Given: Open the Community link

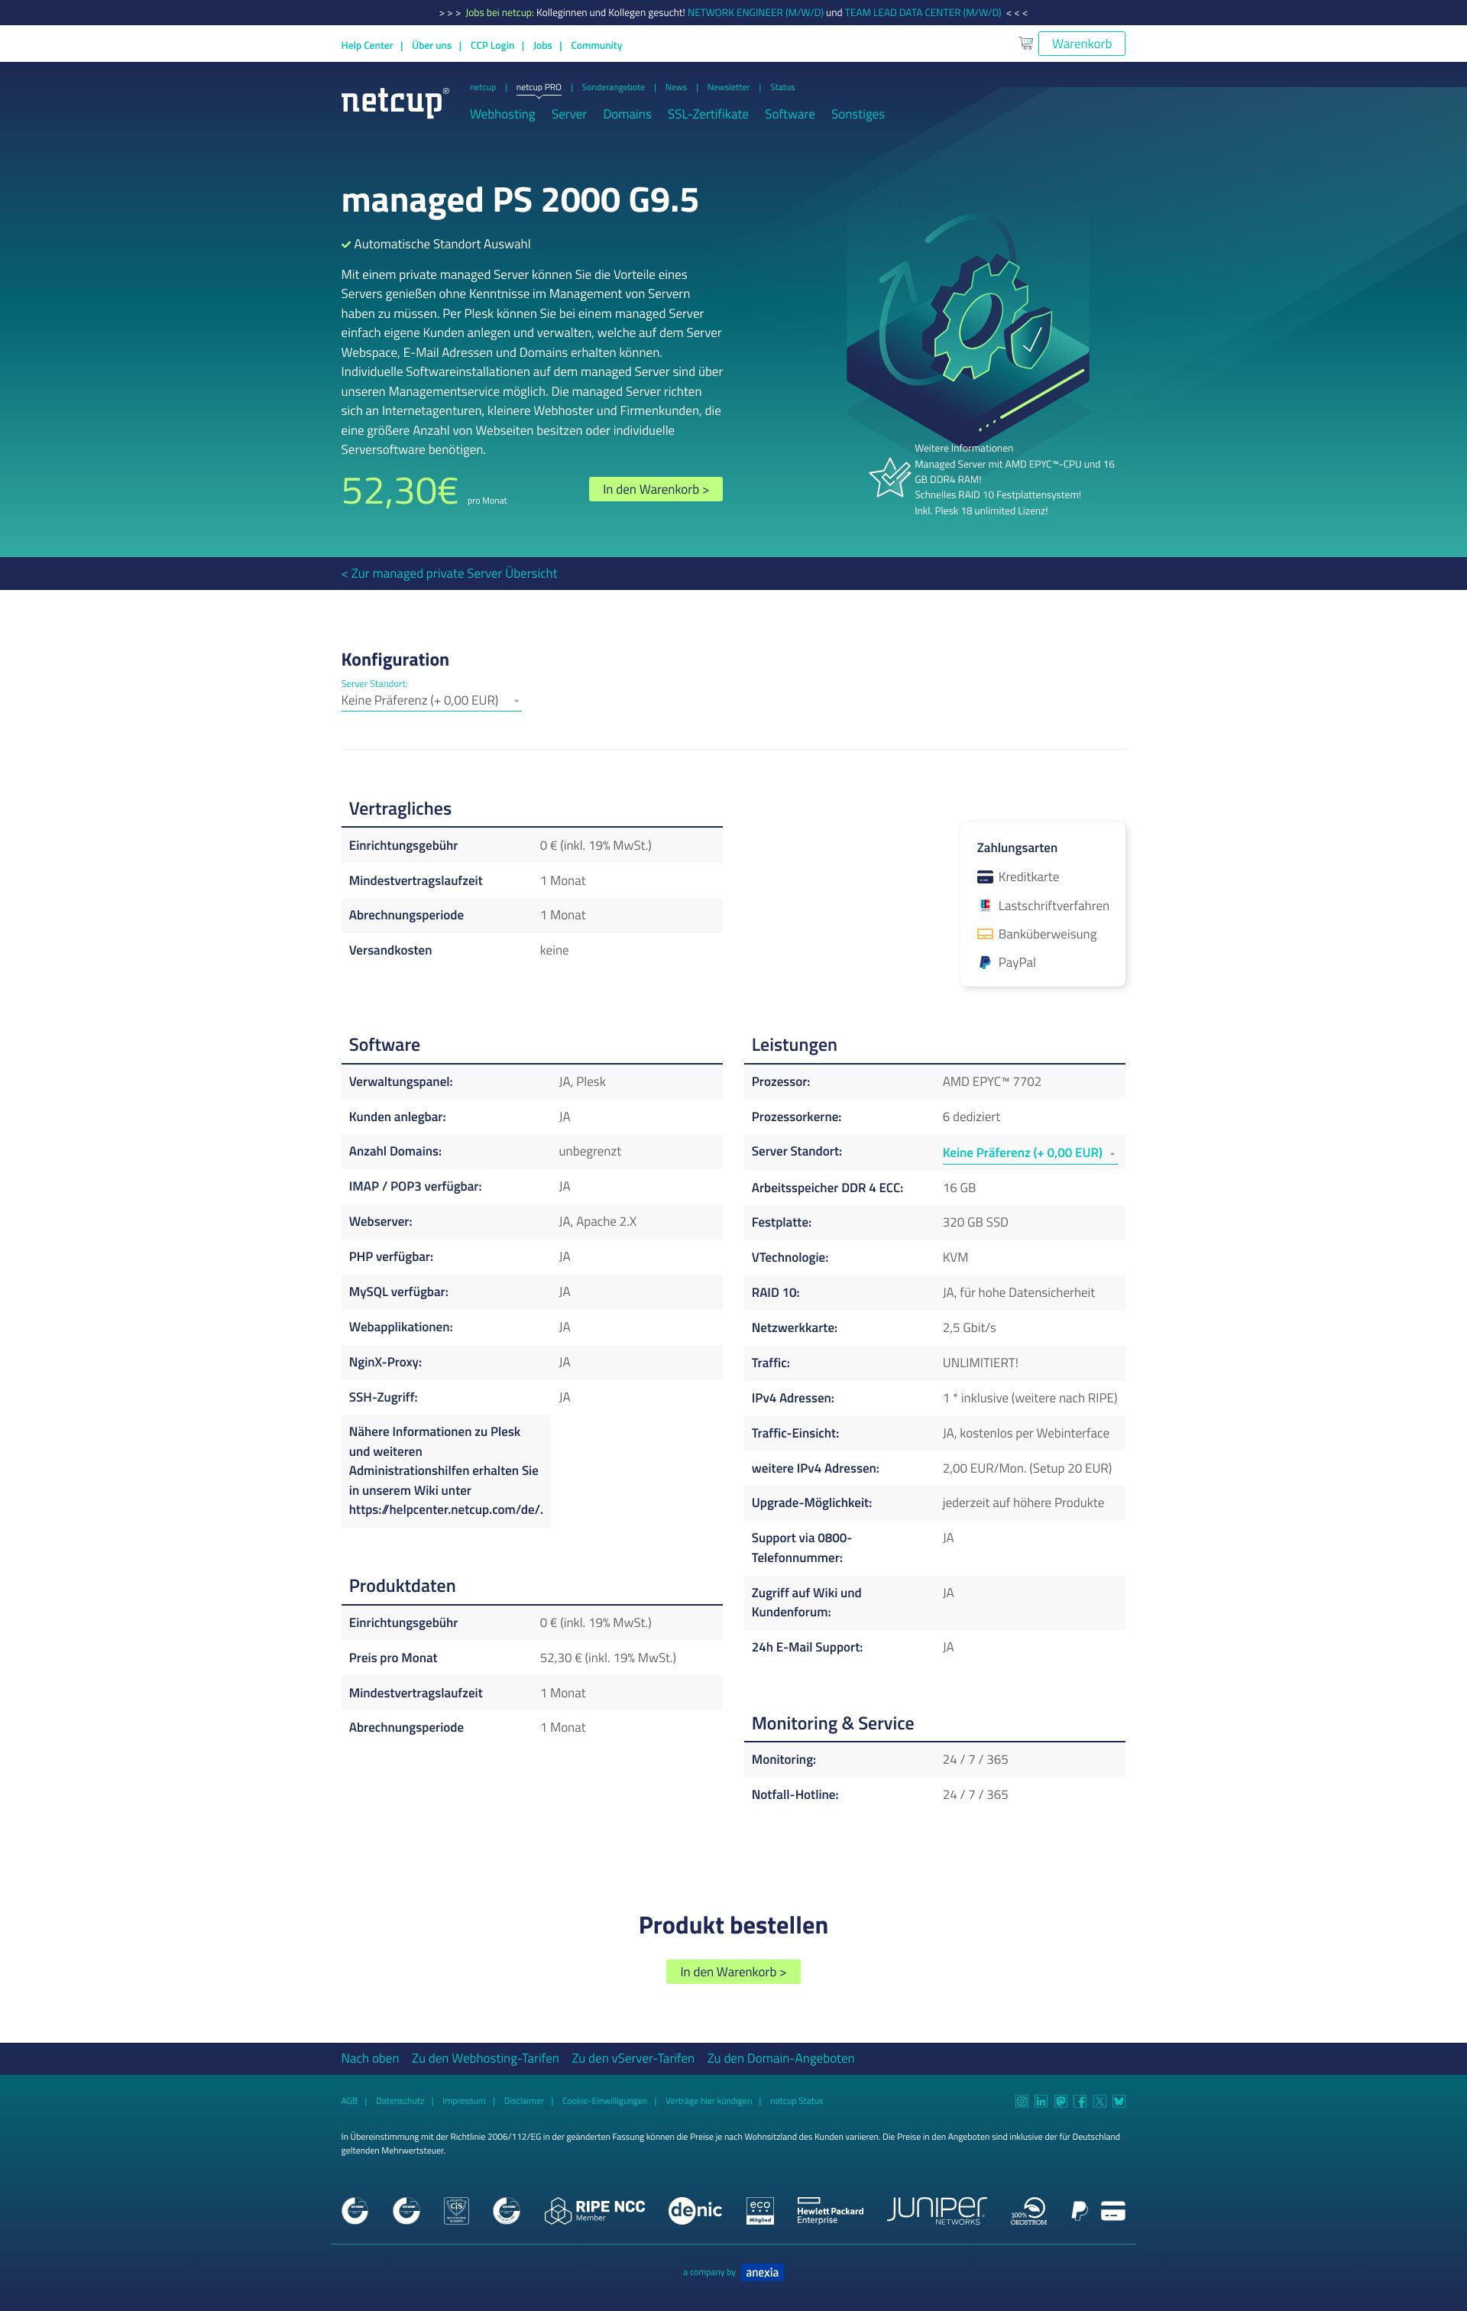Looking at the screenshot, I should pyautogui.click(x=596, y=46).
